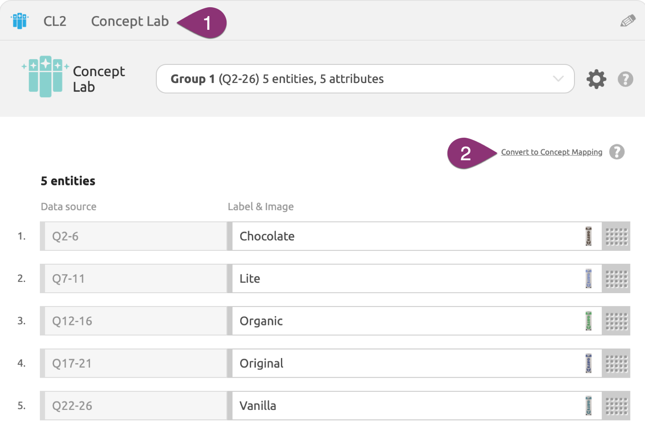The image size is (645, 422).
Task: Click Organic product image thumbnail
Action: [x=589, y=321]
